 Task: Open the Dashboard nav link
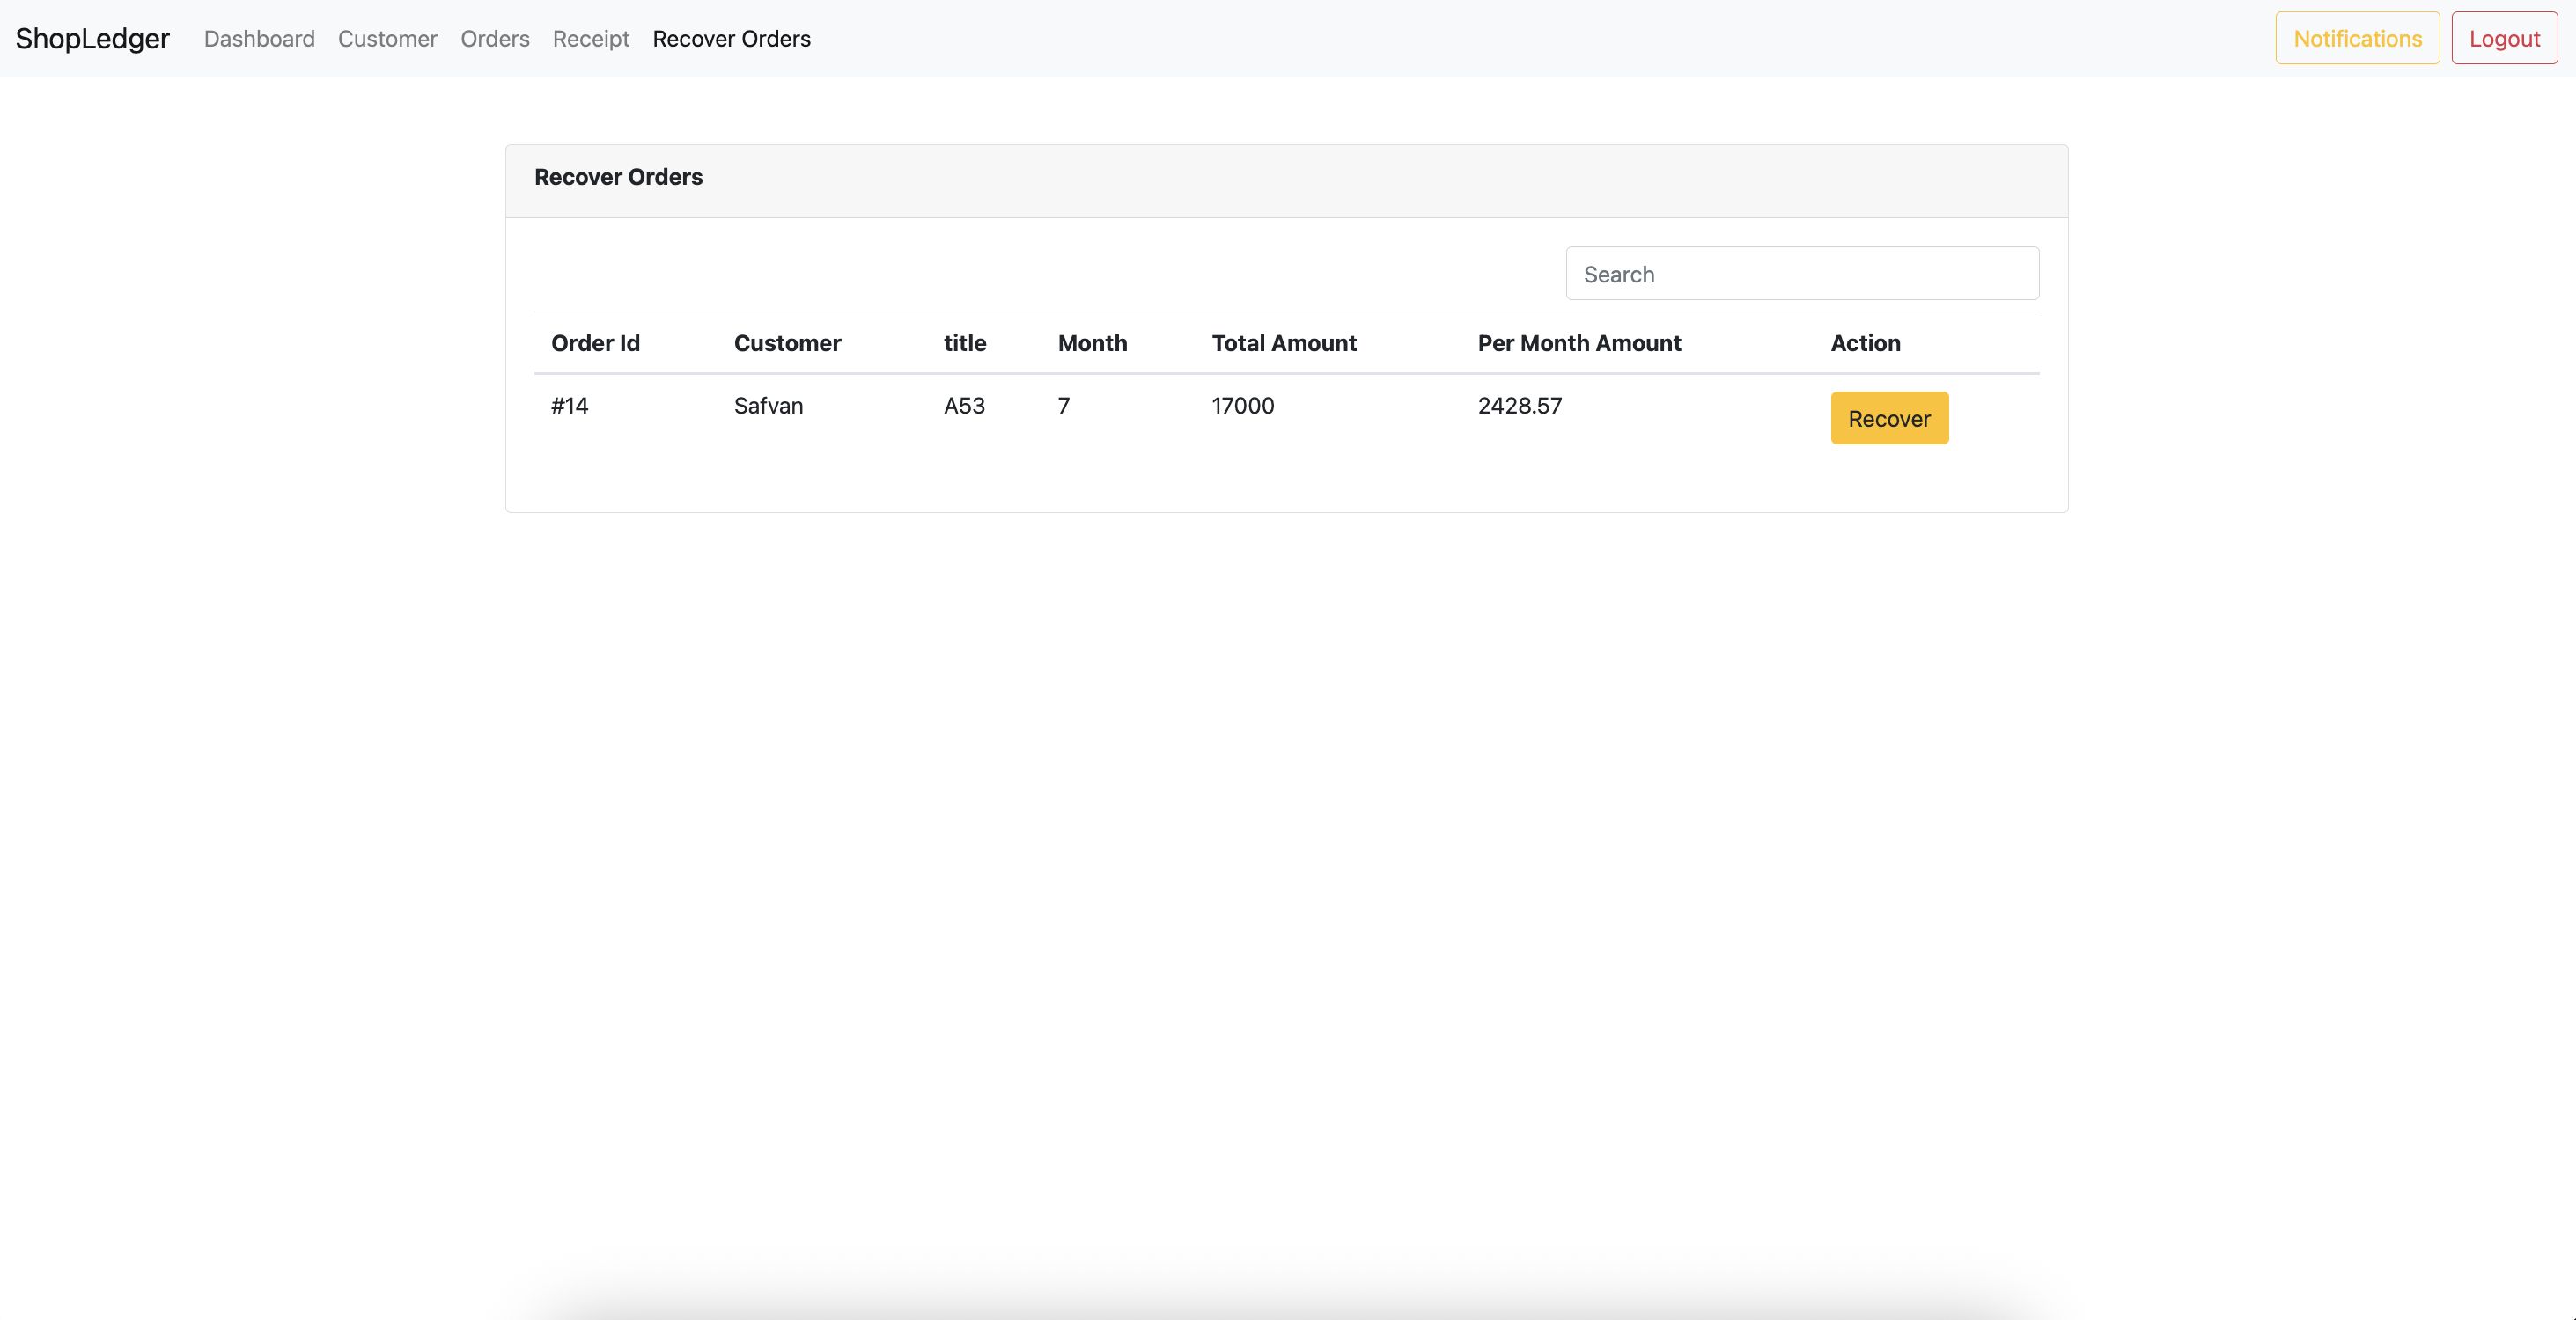[x=259, y=38]
